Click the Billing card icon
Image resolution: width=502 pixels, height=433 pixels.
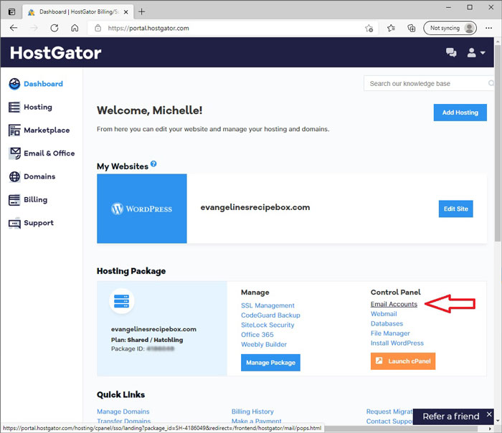pyautogui.click(x=14, y=200)
